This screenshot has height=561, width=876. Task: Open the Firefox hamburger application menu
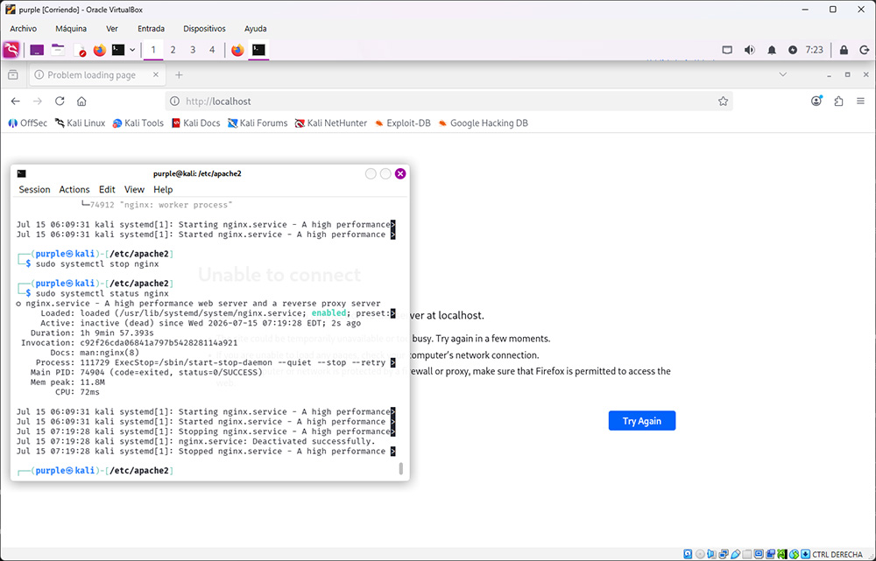[860, 101]
